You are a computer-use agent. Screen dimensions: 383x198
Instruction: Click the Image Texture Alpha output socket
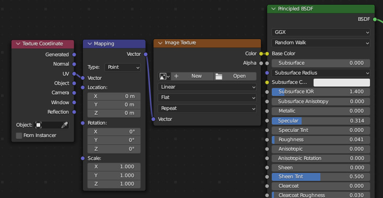pyautogui.click(x=261, y=64)
